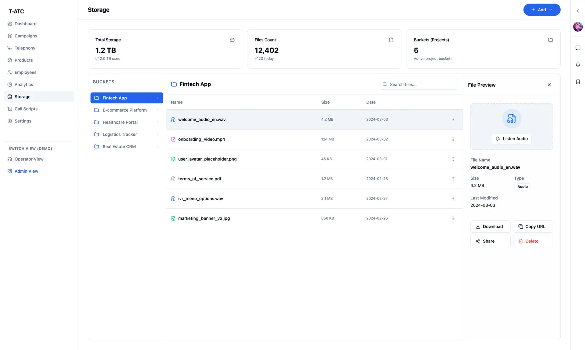Click the tablet/device icon in right rail
The image size is (585, 350).
click(x=578, y=82)
